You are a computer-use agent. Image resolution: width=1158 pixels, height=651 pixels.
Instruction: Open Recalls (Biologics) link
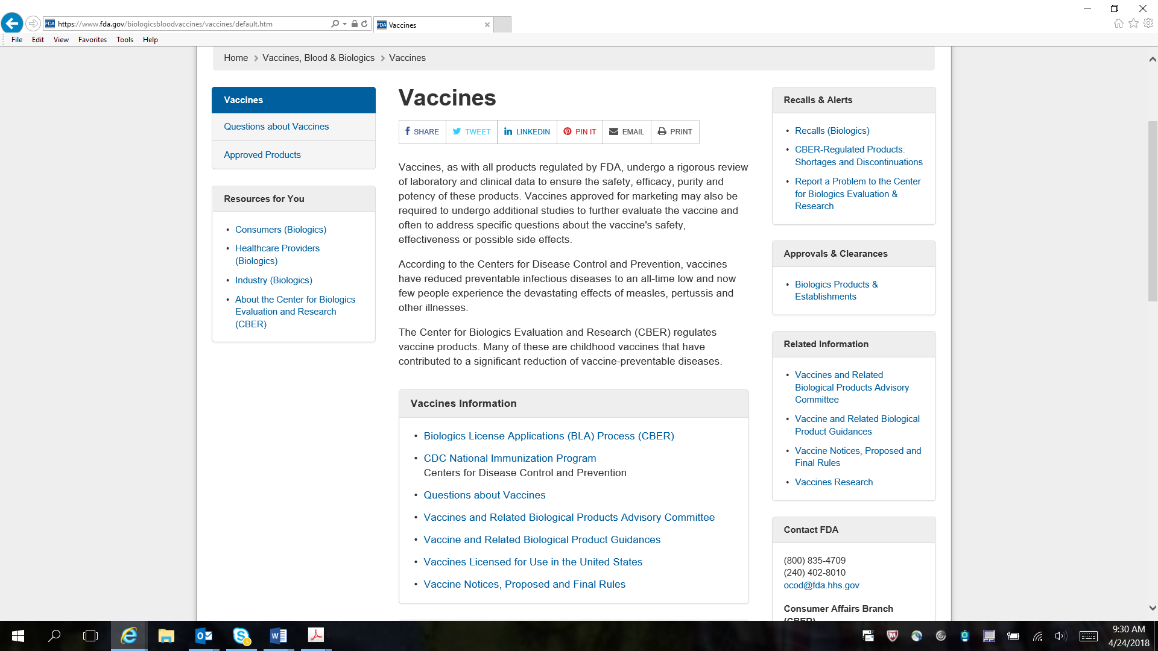832,131
